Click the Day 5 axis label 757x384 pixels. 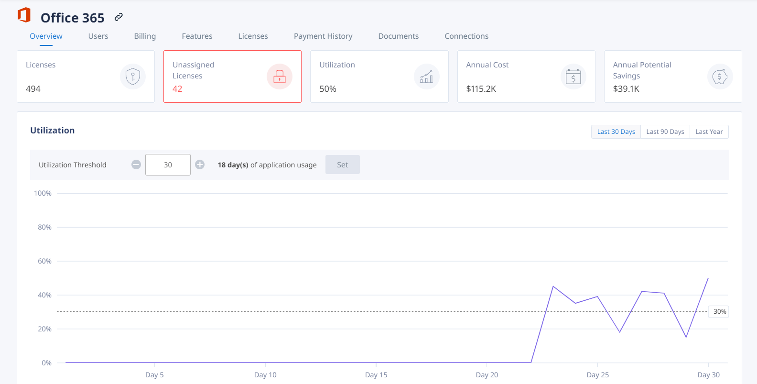tap(154, 375)
